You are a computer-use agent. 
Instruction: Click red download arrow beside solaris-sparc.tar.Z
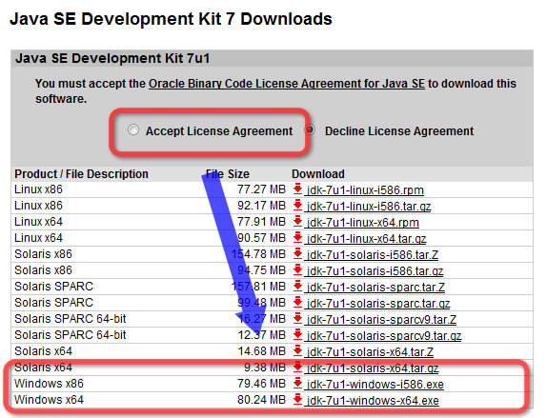coord(297,286)
